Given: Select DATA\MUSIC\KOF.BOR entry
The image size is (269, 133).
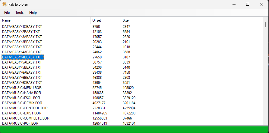Looking at the screenshot, I should click(20, 123).
